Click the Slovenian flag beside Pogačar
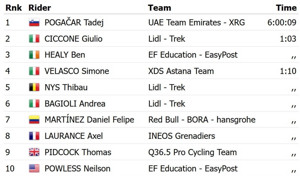 34,23
